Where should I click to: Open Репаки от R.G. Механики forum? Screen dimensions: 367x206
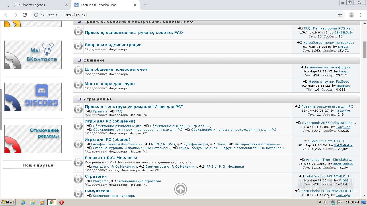111,158
